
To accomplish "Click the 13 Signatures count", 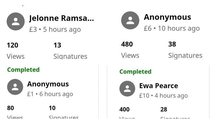I will [x=57, y=45].
